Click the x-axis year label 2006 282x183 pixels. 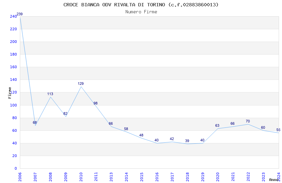click(x=20, y=177)
